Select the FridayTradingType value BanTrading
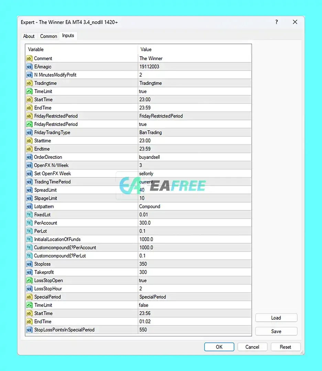This screenshot has width=322, height=371. 151,132
